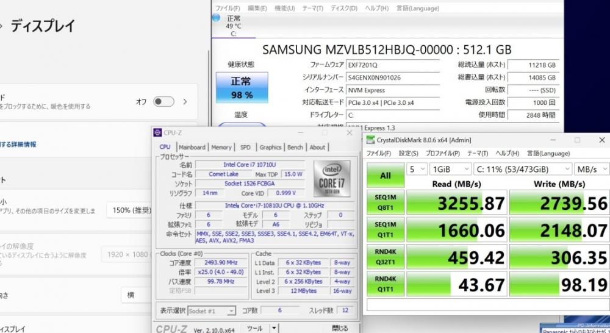This screenshot has height=333, width=610.
Task: Open the MB/s unit dropdown
Action: point(592,169)
